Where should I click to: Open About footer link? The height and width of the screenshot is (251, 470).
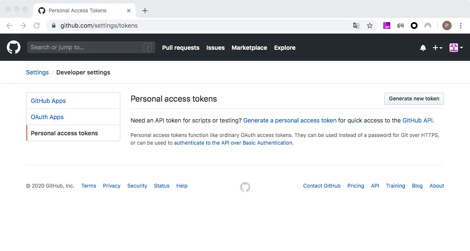437,186
